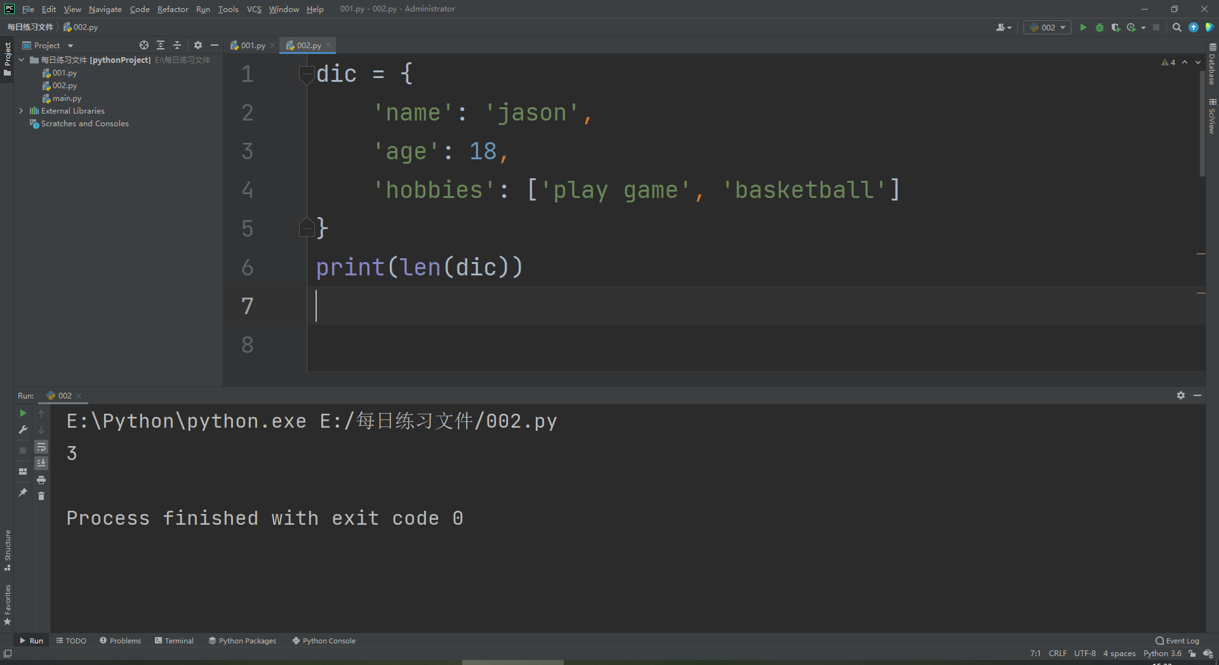Open Project panel gear options

click(x=198, y=45)
